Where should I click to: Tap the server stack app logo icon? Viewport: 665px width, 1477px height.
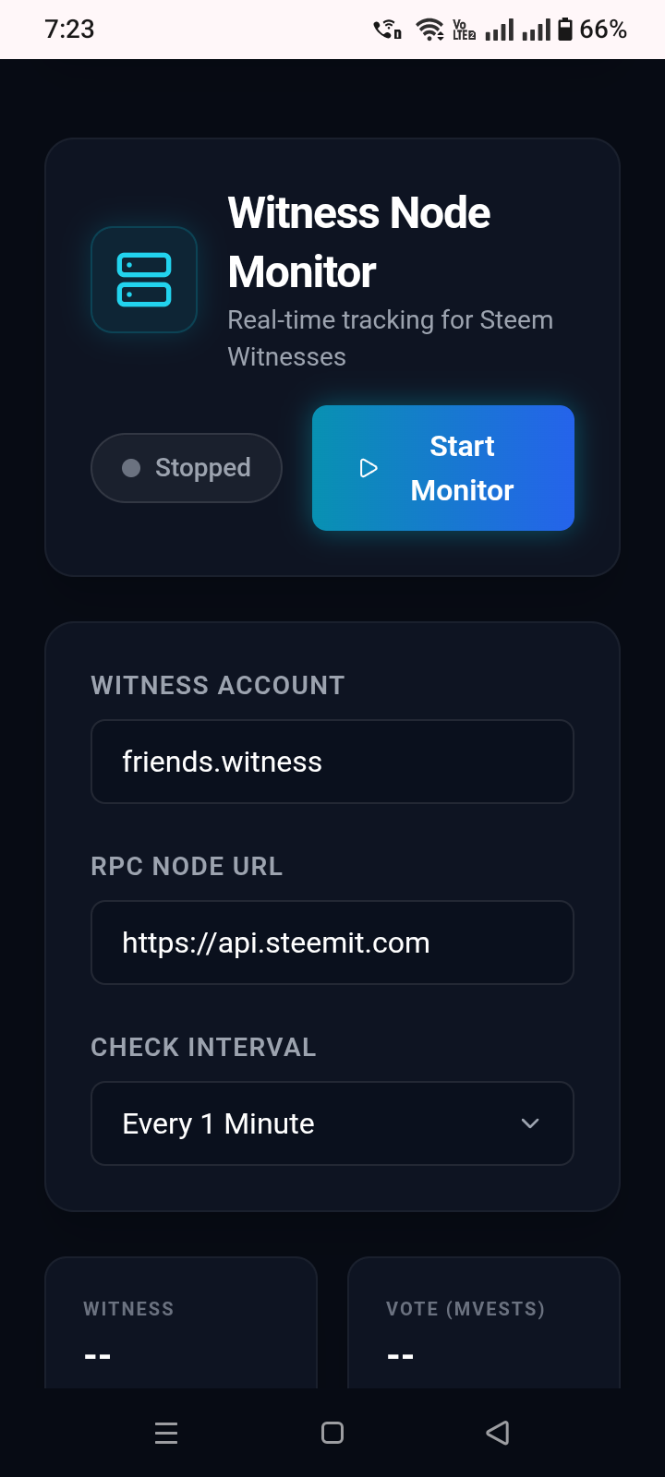click(144, 280)
